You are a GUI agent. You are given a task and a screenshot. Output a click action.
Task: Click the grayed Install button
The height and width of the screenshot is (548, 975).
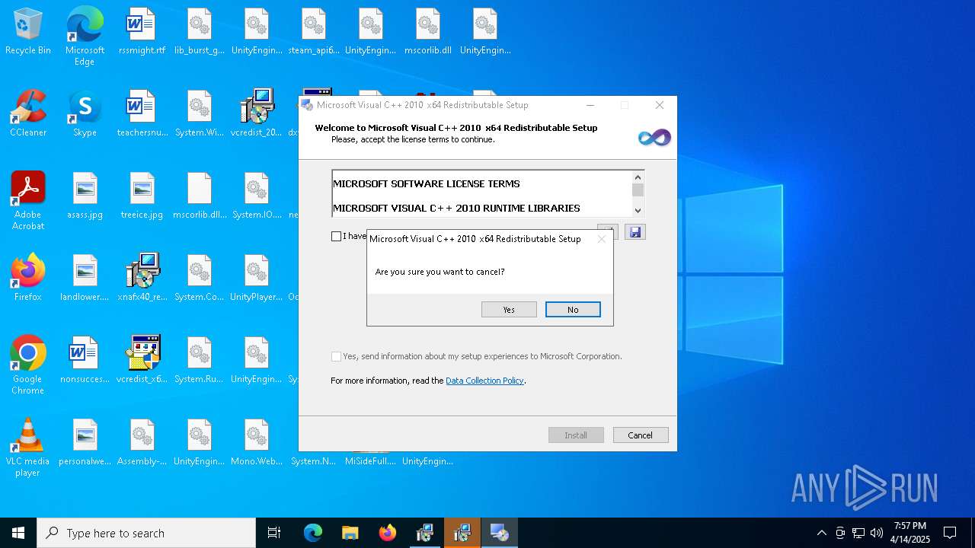[576, 435]
